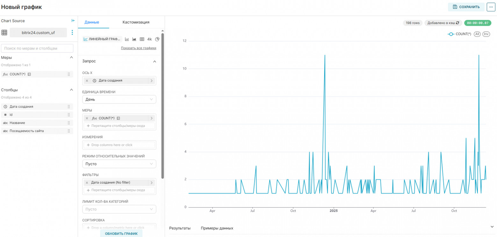This screenshot has height=237, width=497.
Task: Click the Inv legend invert button
Action: (486, 34)
